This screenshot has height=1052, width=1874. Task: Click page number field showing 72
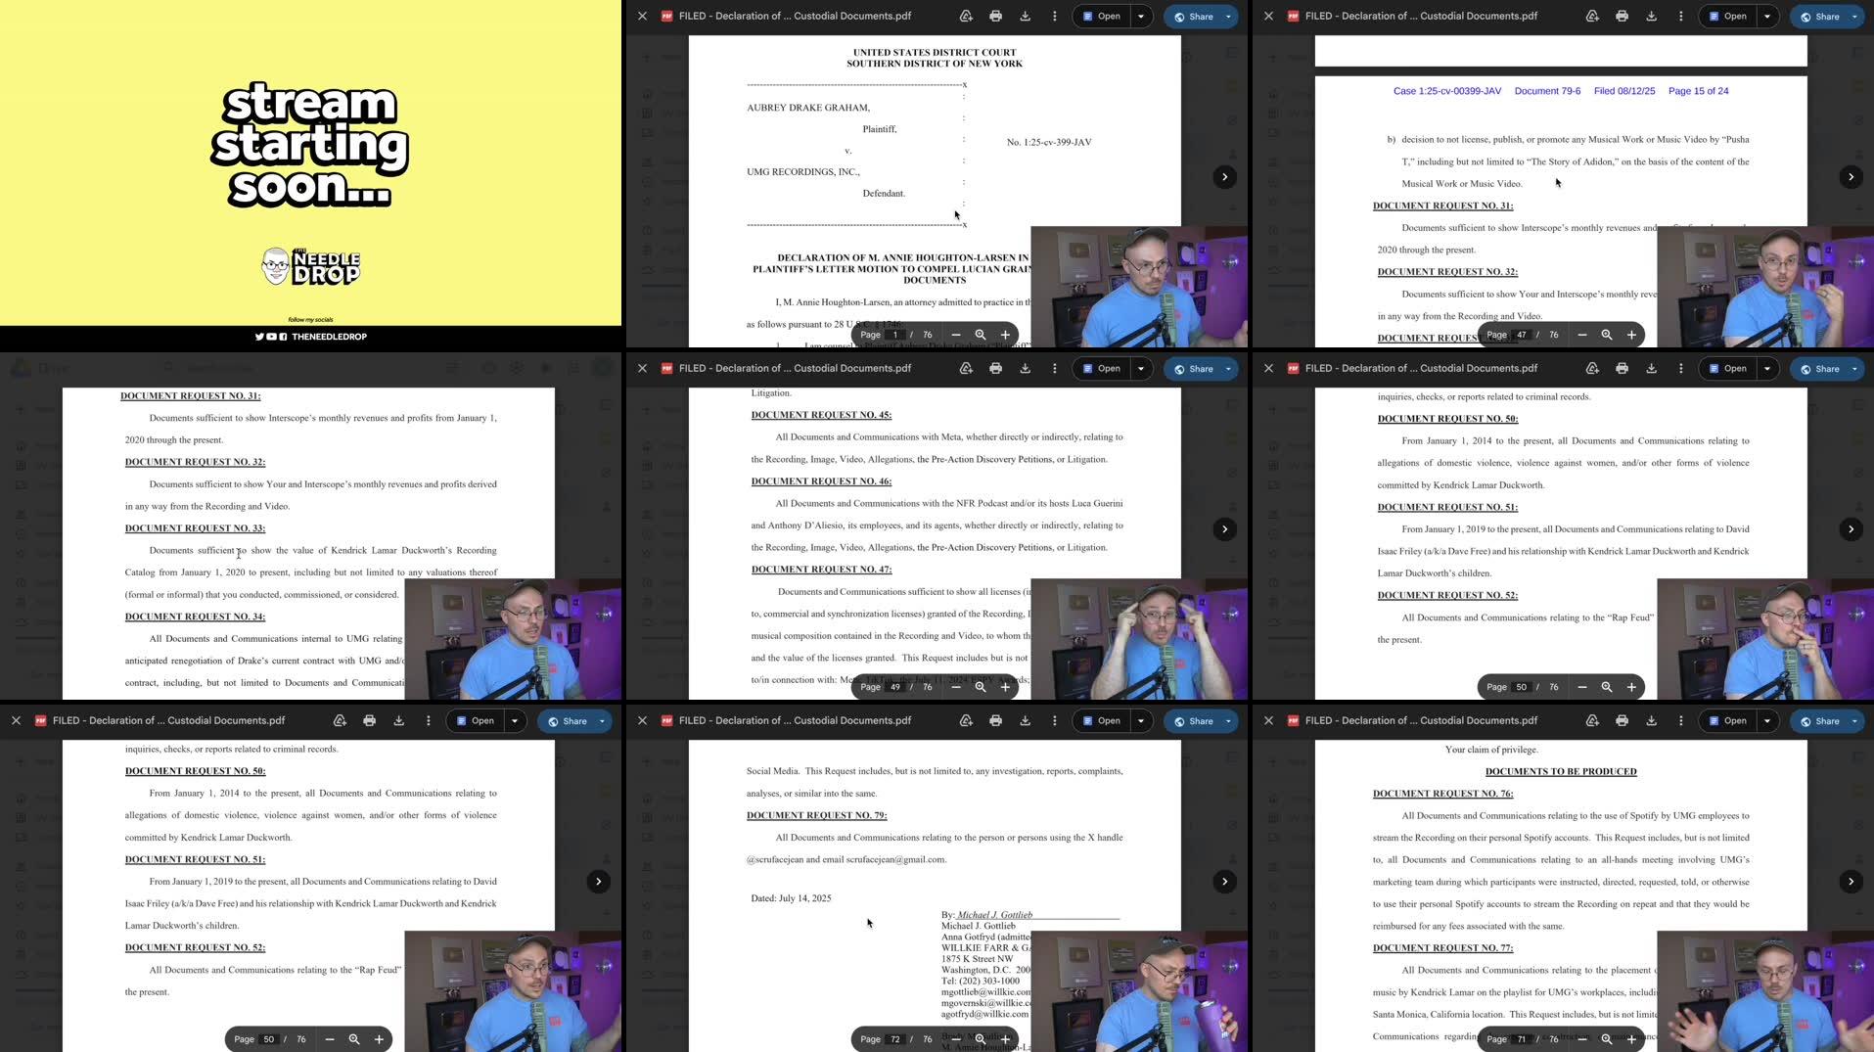point(894,1039)
